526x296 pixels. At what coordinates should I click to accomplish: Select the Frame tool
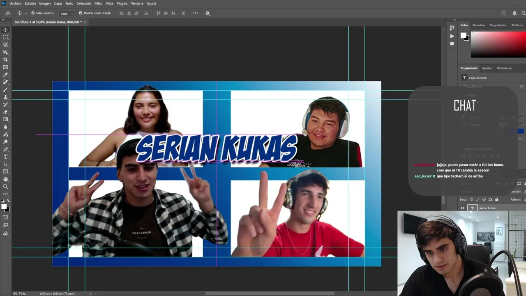[x=5, y=67]
